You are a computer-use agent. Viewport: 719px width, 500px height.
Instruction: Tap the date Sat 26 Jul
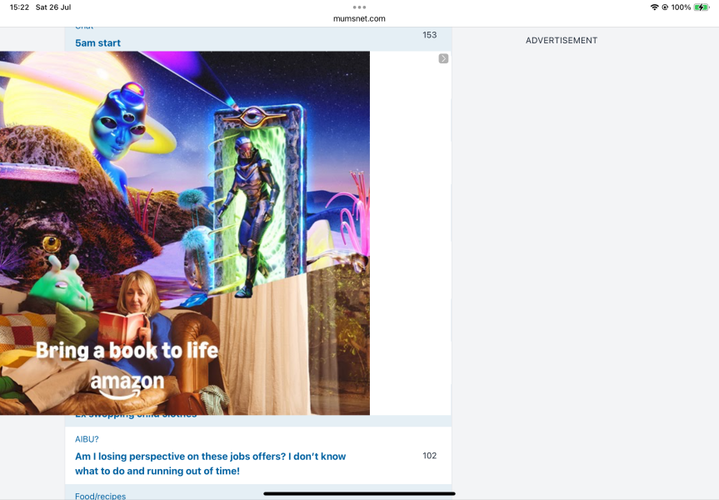click(x=53, y=7)
